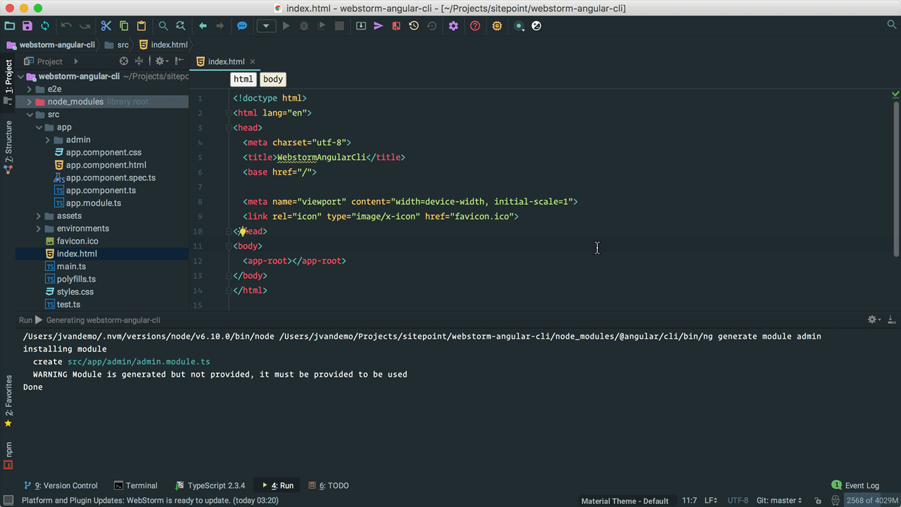Open the src/app/admin/admin.module.ts link
Screen dimensions: 901x507
pyautogui.click(x=139, y=362)
